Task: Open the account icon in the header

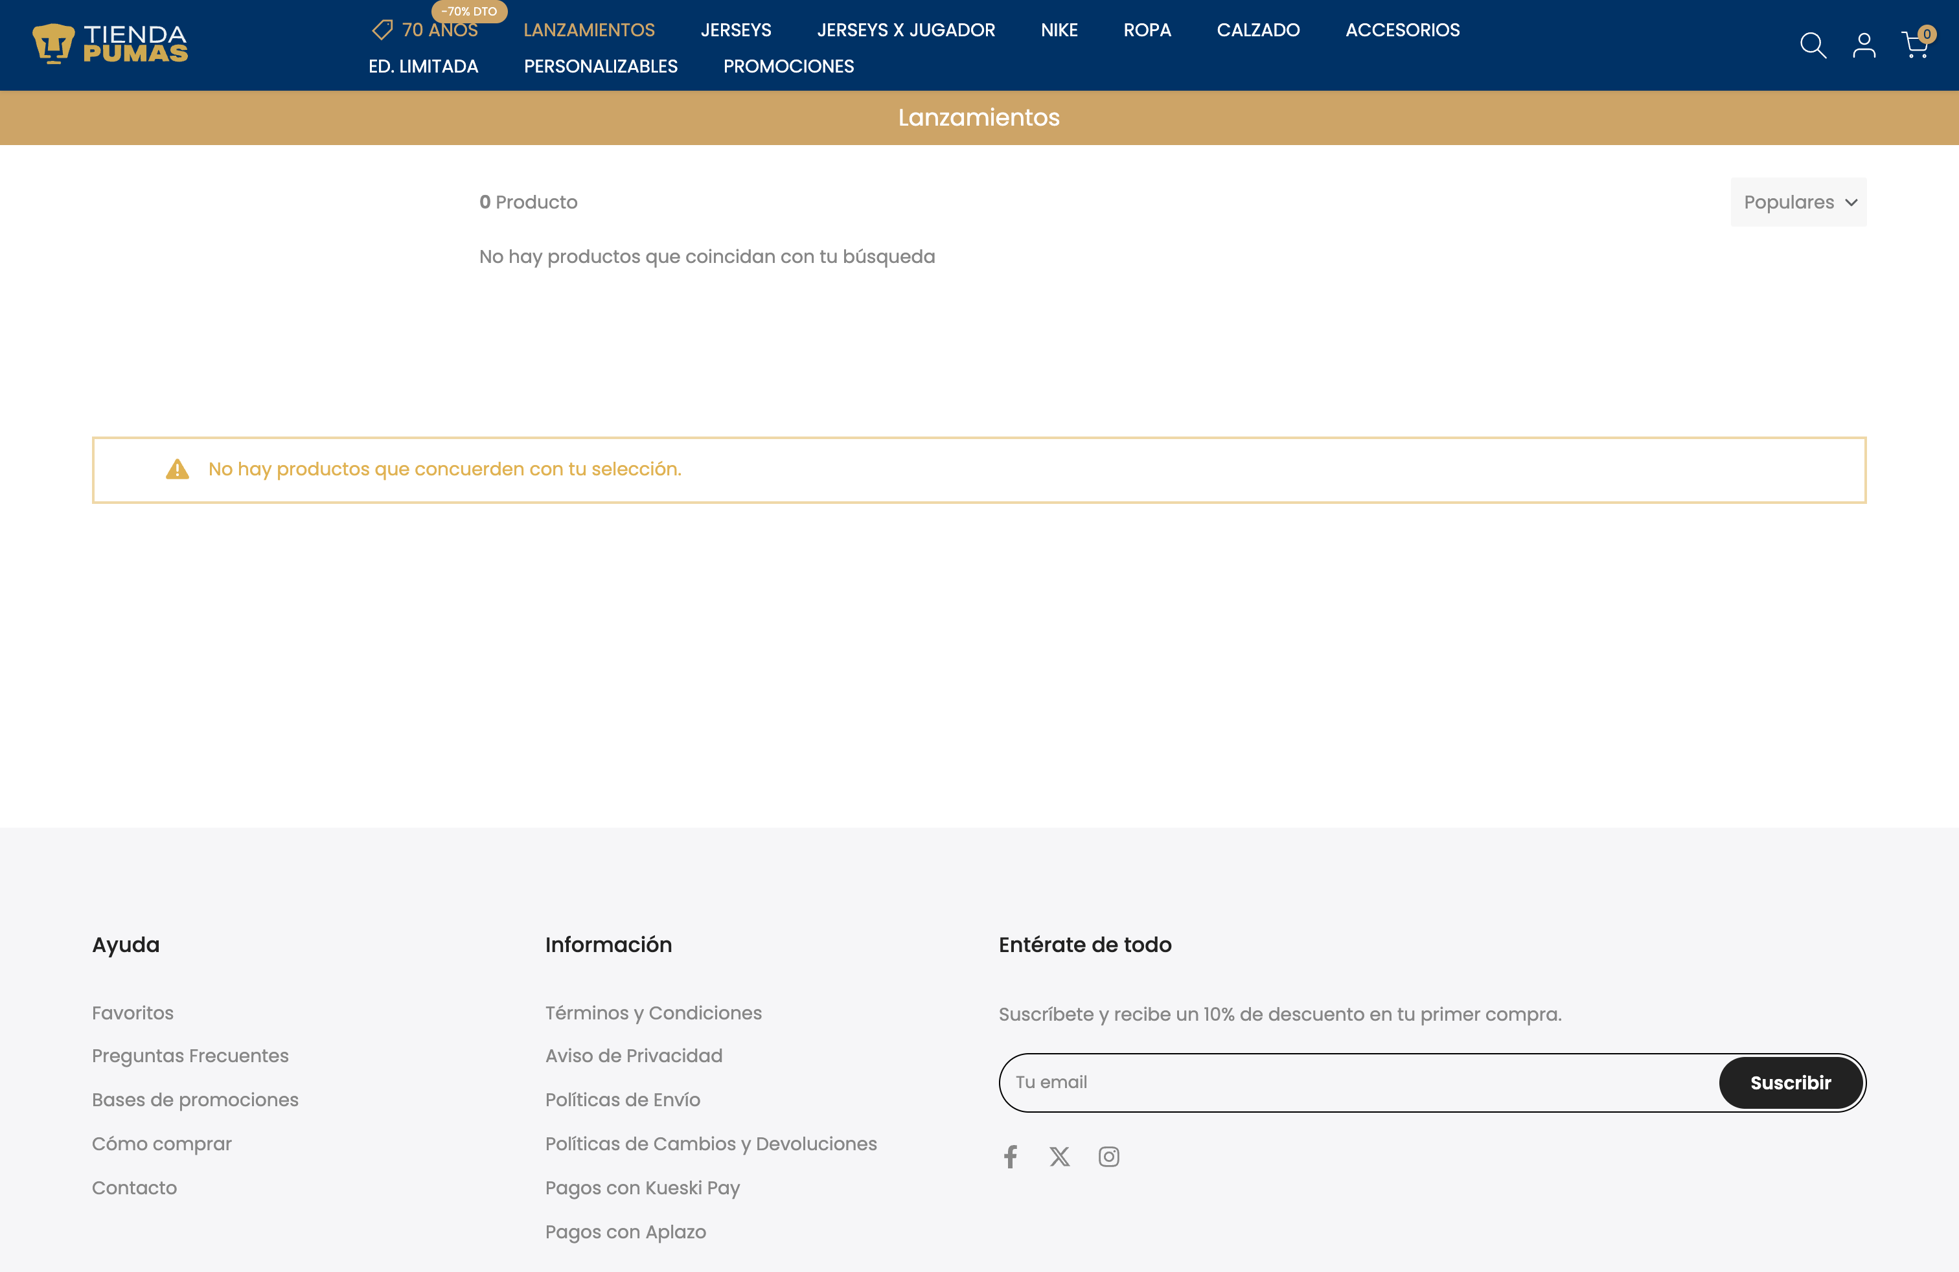Action: (1864, 45)
